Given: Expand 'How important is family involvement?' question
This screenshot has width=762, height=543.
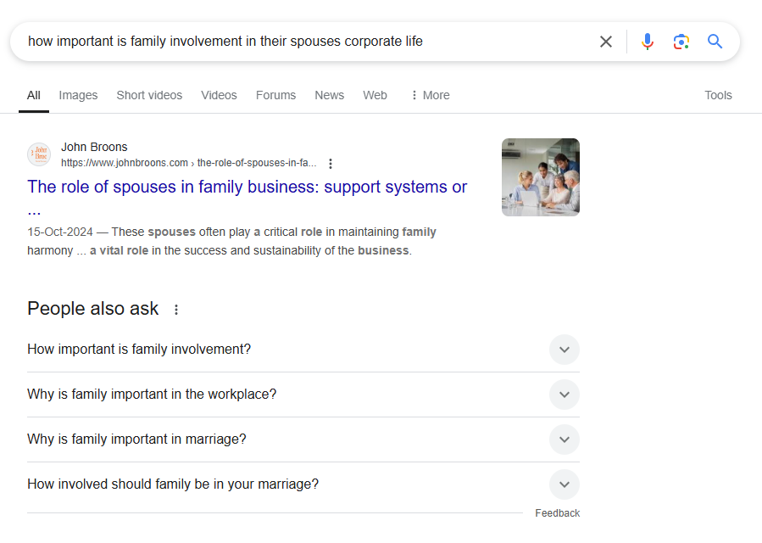Looking at the screenshot, I should (x=564, y=350).
